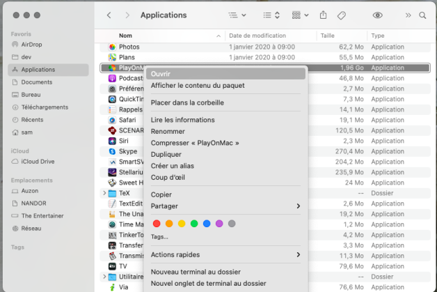Select the Safari application icon

[x=112, y=120]
